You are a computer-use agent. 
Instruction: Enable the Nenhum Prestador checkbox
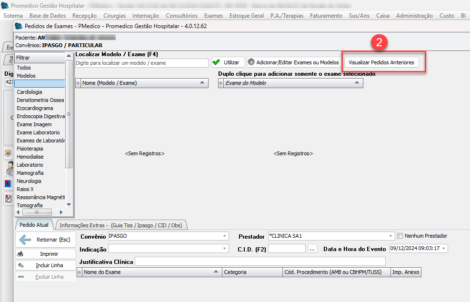(400, 236)
